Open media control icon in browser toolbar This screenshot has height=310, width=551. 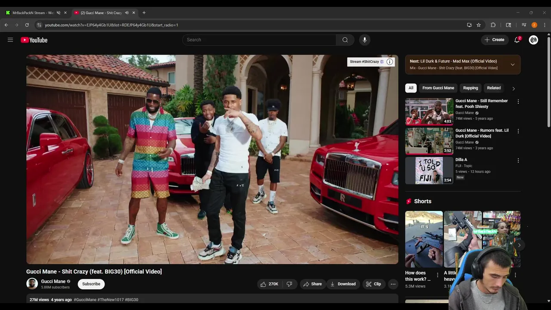524,25
